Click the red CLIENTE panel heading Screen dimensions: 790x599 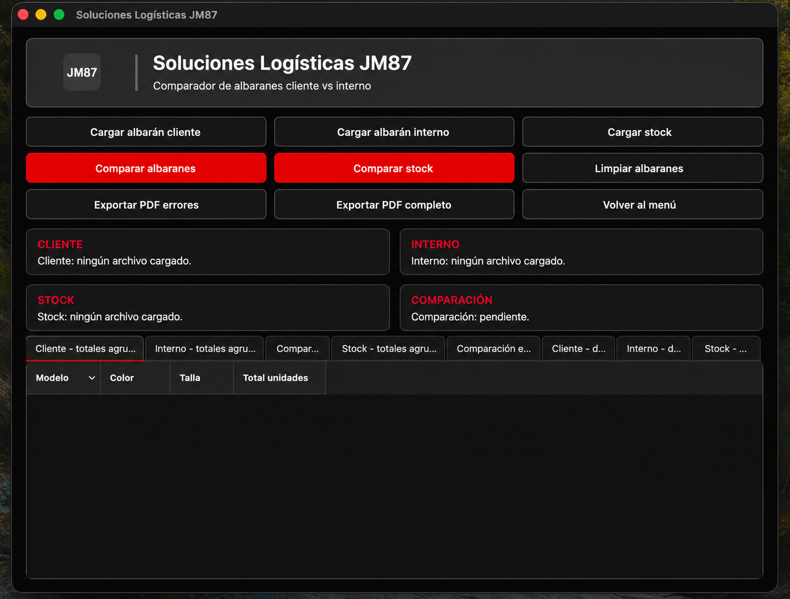pyautogui.click(x=60, y=245)
